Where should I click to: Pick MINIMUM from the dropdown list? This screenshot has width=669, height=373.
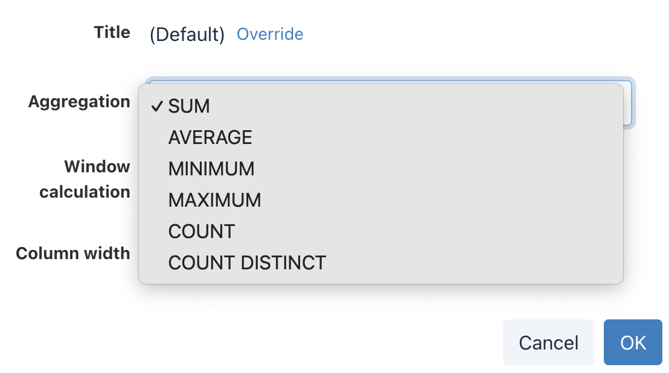click(211, 169)
